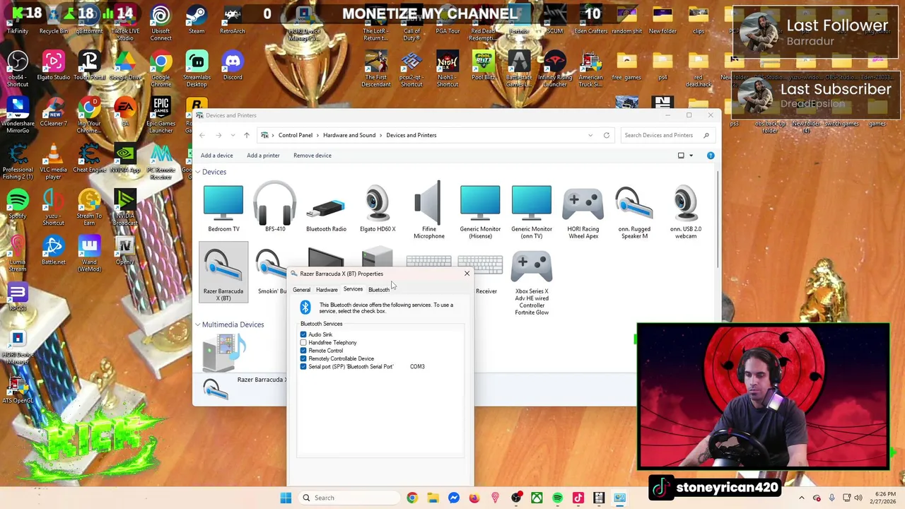Switch to the Bluetooth tab
Image resolution: width=905 pixels, height=509 pixels.
point(379,290)
